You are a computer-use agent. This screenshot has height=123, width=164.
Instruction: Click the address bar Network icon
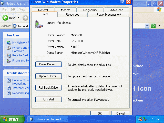click(15, 26)
